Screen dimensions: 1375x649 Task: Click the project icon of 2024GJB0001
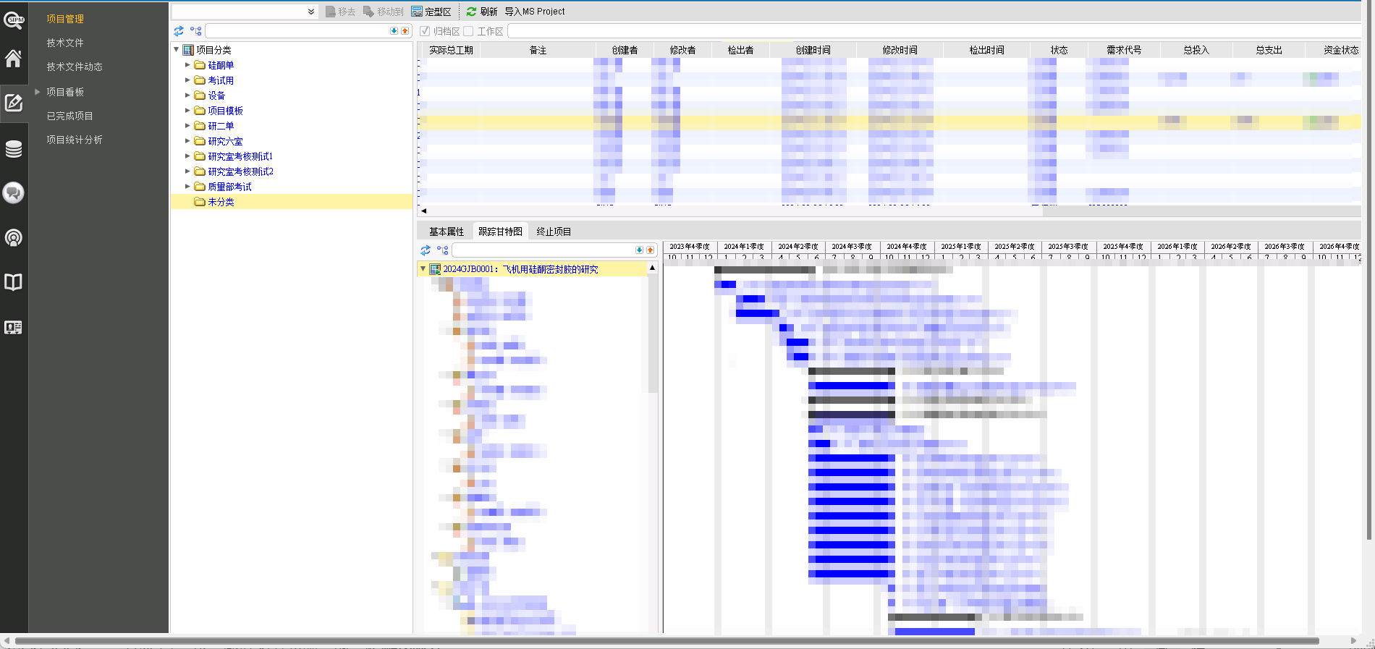(x=435, y=269)
